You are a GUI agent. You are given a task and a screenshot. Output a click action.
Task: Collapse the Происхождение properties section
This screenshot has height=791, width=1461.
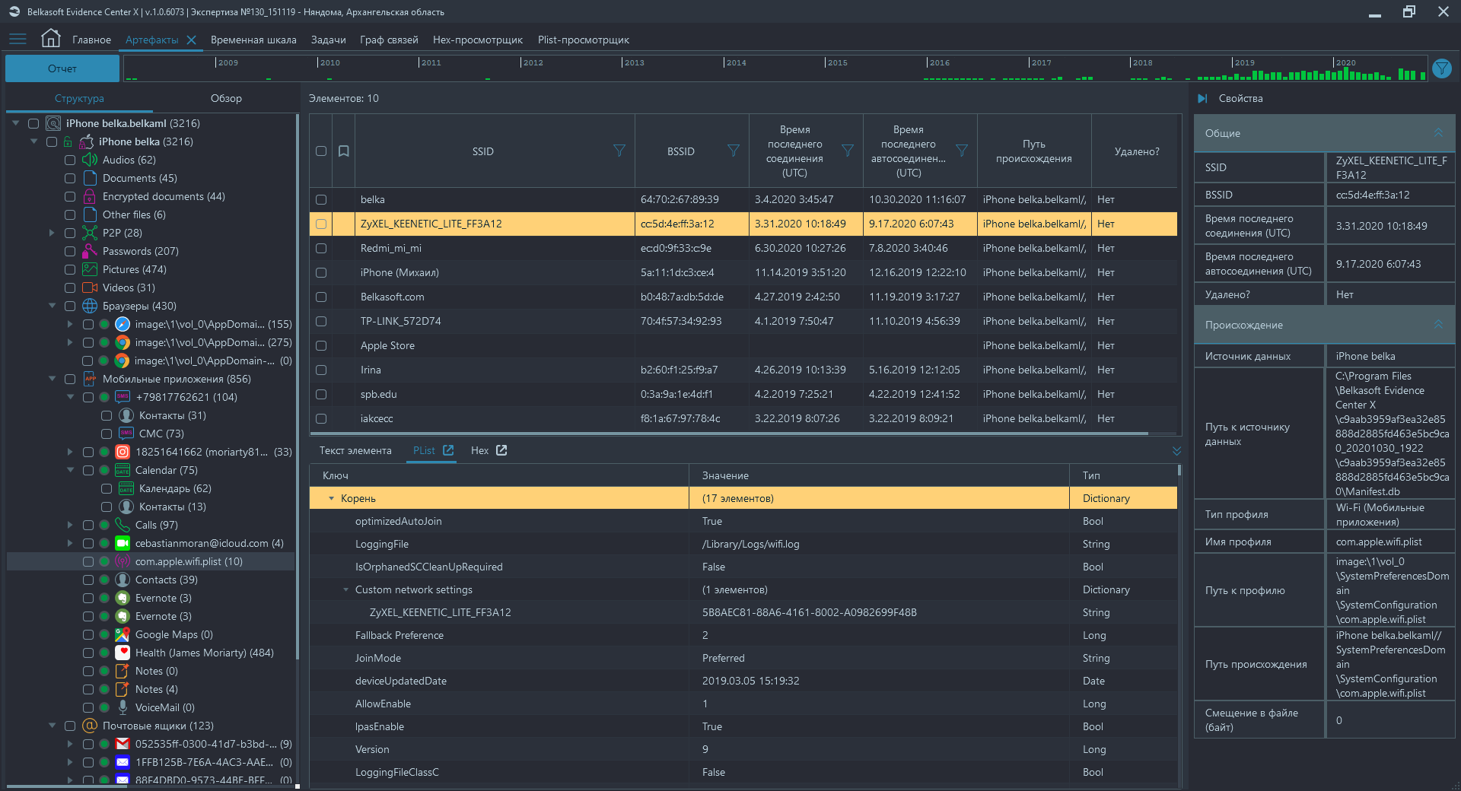(x=1438, y=325)
